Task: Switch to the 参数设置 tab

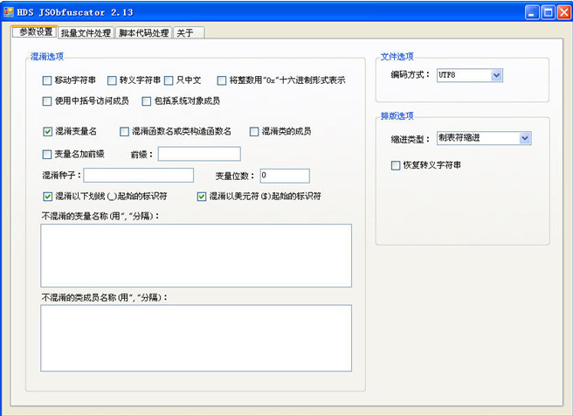Action: pyautogui.click(x=35, y=31)
